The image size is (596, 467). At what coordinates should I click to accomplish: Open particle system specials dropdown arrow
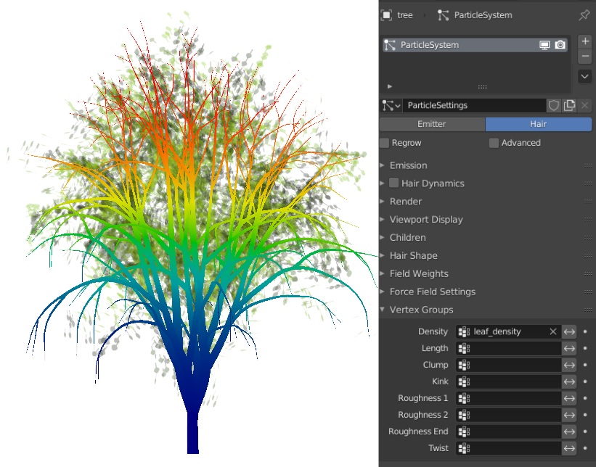point(585,76)
